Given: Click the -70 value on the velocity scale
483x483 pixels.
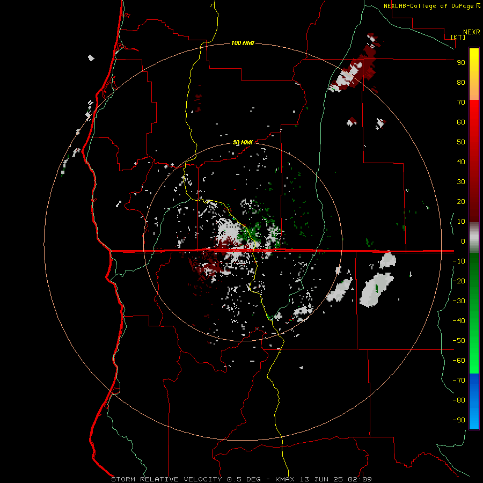Looking at the screenshot, I should [459, 380].
